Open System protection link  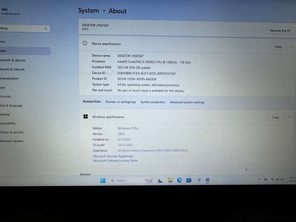click(153, 102)
